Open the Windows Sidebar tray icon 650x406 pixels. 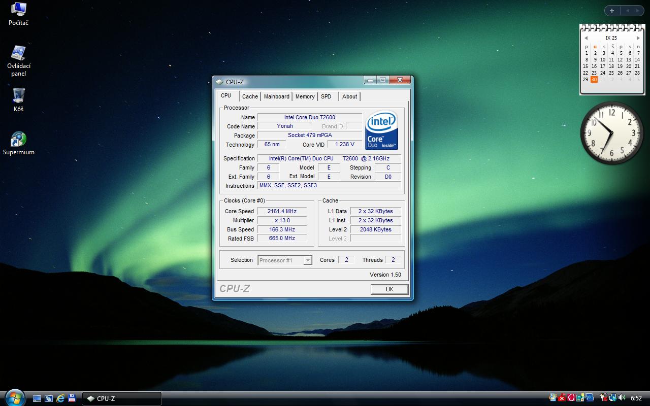point(553,397)
